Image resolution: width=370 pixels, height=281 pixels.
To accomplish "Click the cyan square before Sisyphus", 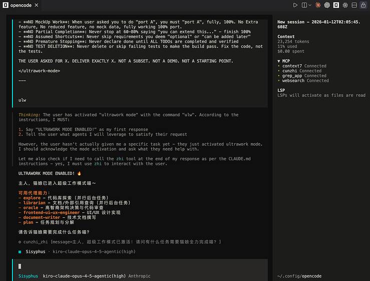I will pyautogui.click(x=20, y=252).
